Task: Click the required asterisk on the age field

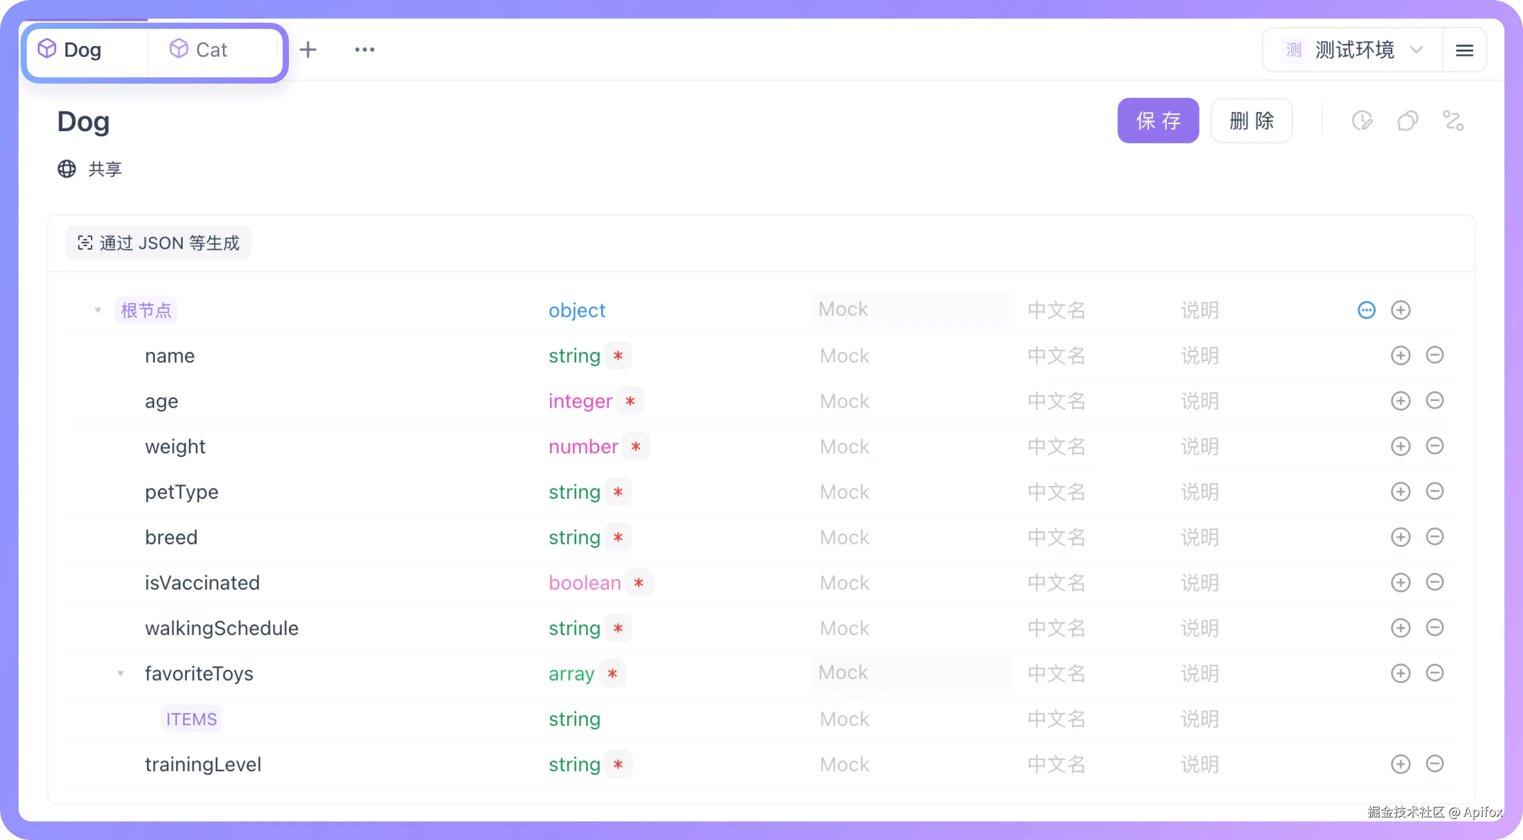Action: [x=631, y=401]
